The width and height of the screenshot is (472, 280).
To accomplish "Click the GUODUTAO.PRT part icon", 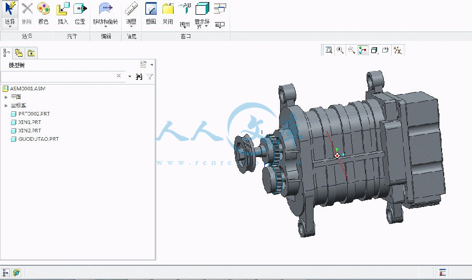I will tap(14, 139).
